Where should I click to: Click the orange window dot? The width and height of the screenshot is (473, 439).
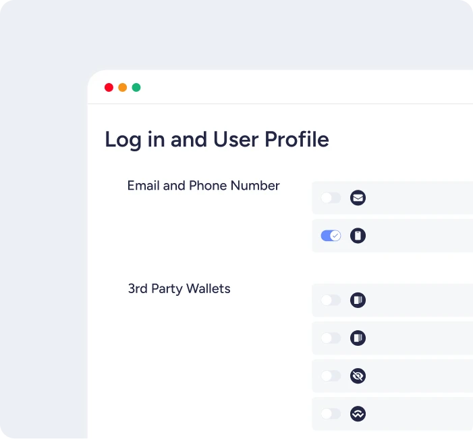[x=122, y=87]
